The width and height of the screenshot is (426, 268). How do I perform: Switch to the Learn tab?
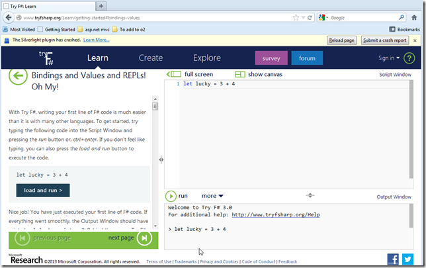[98, 58]
